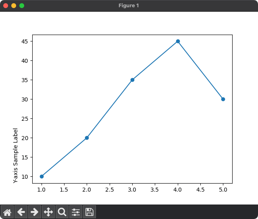The height and width of the screenshot is (219, 258).
Task: Click the x-axis tick label 4.5
Action: coord(200,190)
